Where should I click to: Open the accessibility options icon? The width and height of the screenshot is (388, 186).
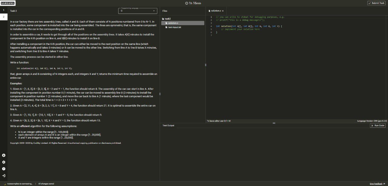(4, 155)
